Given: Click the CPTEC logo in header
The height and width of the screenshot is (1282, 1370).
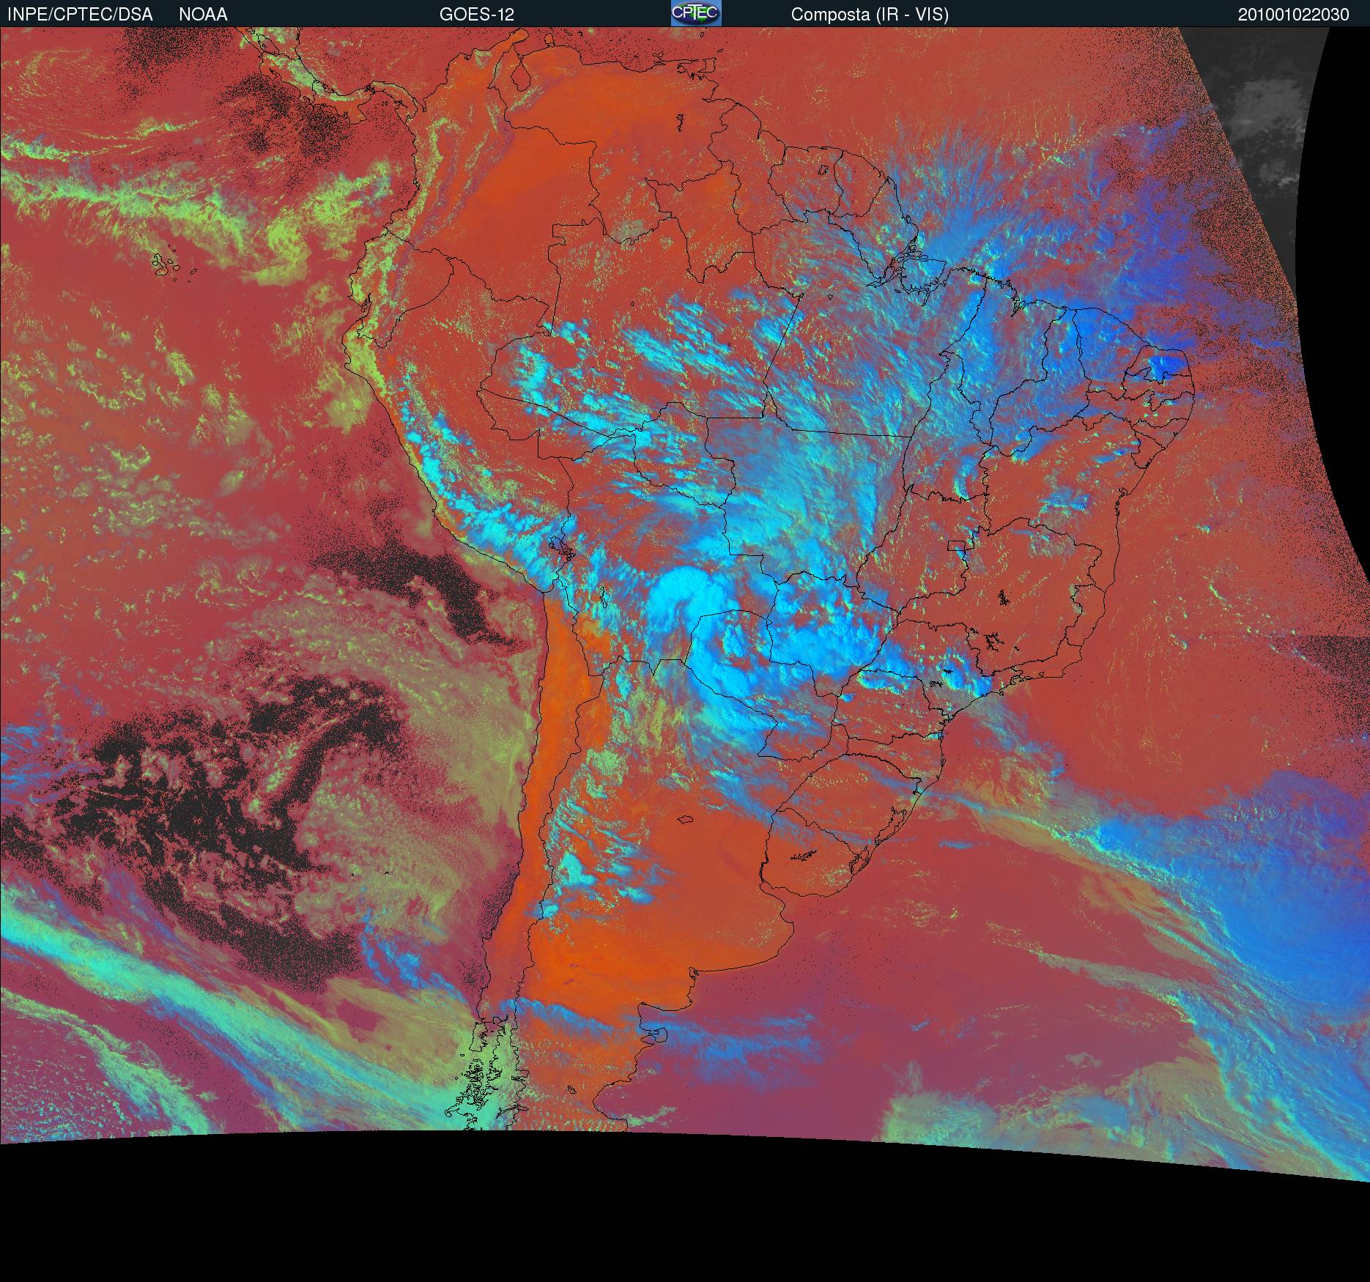Looking at the screenshot, I should 695,13.
